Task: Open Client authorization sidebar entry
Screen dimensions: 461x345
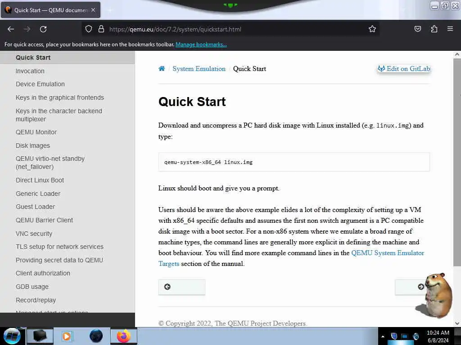Action: coord(43,274)
